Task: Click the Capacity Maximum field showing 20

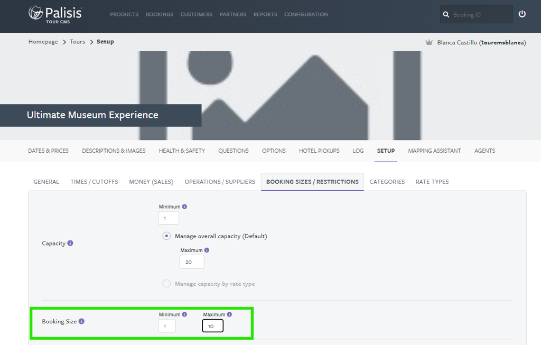Action: point(192,262)
